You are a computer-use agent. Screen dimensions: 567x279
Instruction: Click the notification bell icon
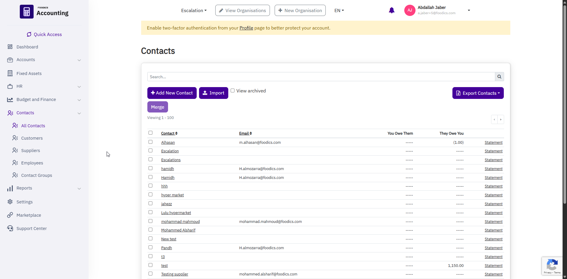(392, 10)
